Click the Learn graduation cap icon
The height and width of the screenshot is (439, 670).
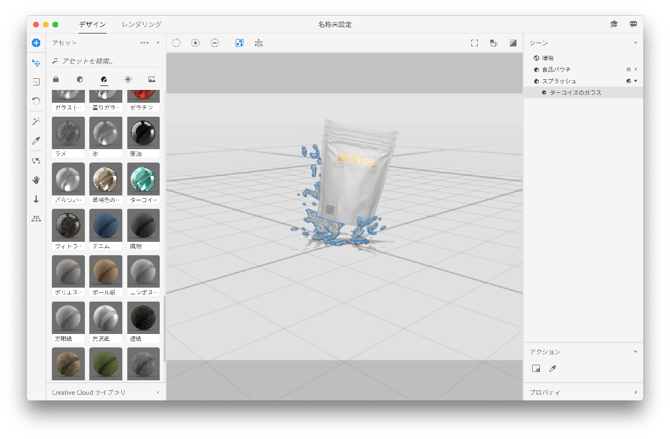tap(614, 24)
